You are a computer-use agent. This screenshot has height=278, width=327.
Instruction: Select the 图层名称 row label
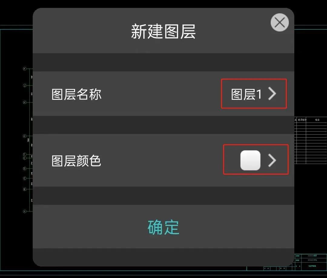pos(76,94)
